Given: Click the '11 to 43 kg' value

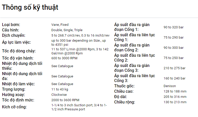Looking at the screenshot, I should coord(60,89).
